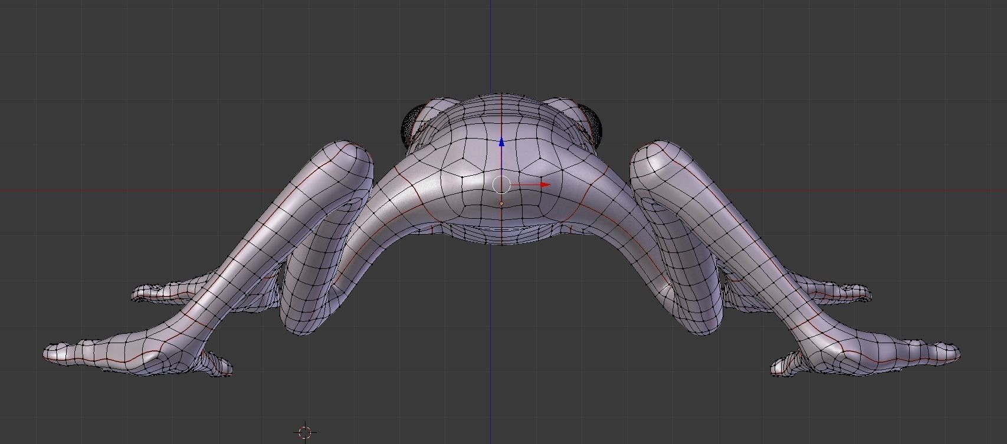This screenshot has width=1007, height=444.
Task: Click the blue Z-axis manipulator arrow
Action: (501, 142)
